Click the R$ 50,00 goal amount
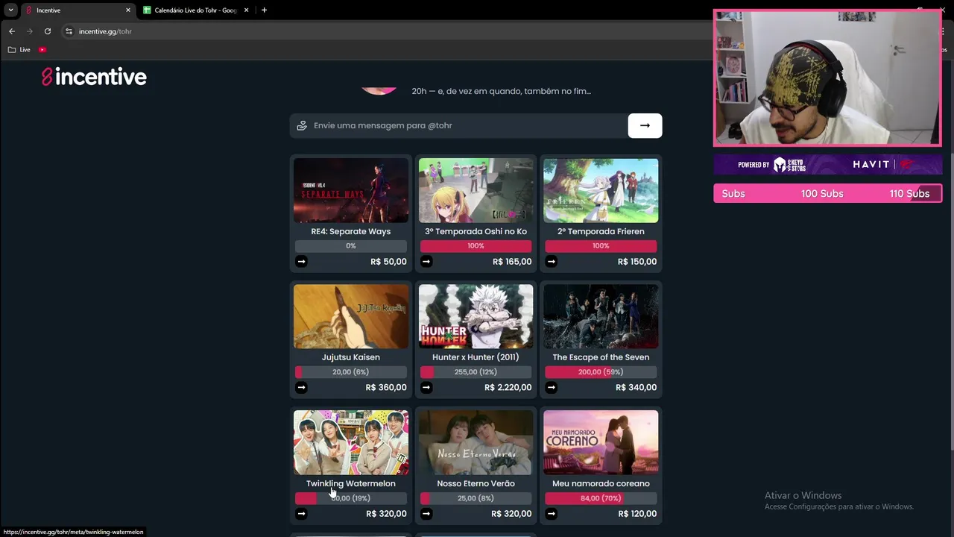Image resolution: width=954 pixels, height=537 pixels. pyautogui.click(x=388, y=261)
